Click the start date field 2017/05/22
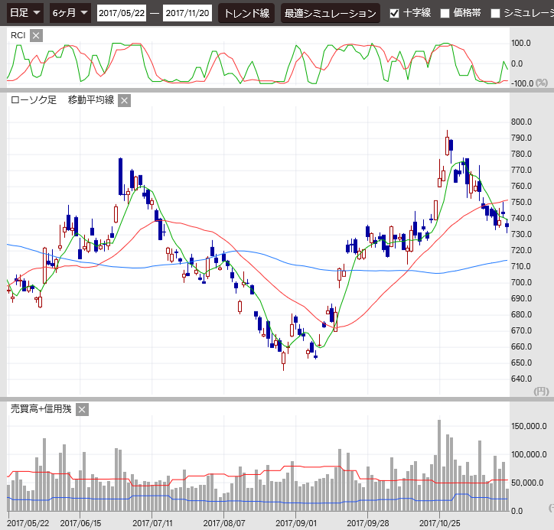The image size is (554, 530). pyautogui.click(x=122, y=13)
